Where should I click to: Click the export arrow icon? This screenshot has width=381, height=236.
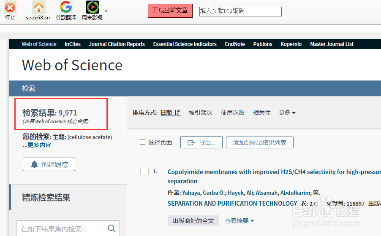point(191,142)
